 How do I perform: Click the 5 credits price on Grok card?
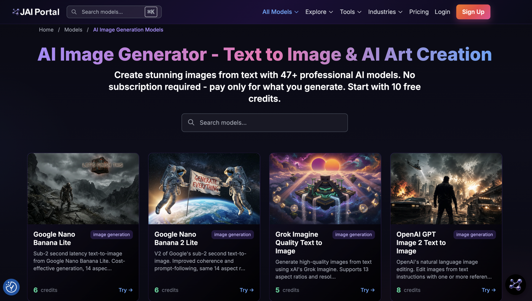(x=287, y=290)
